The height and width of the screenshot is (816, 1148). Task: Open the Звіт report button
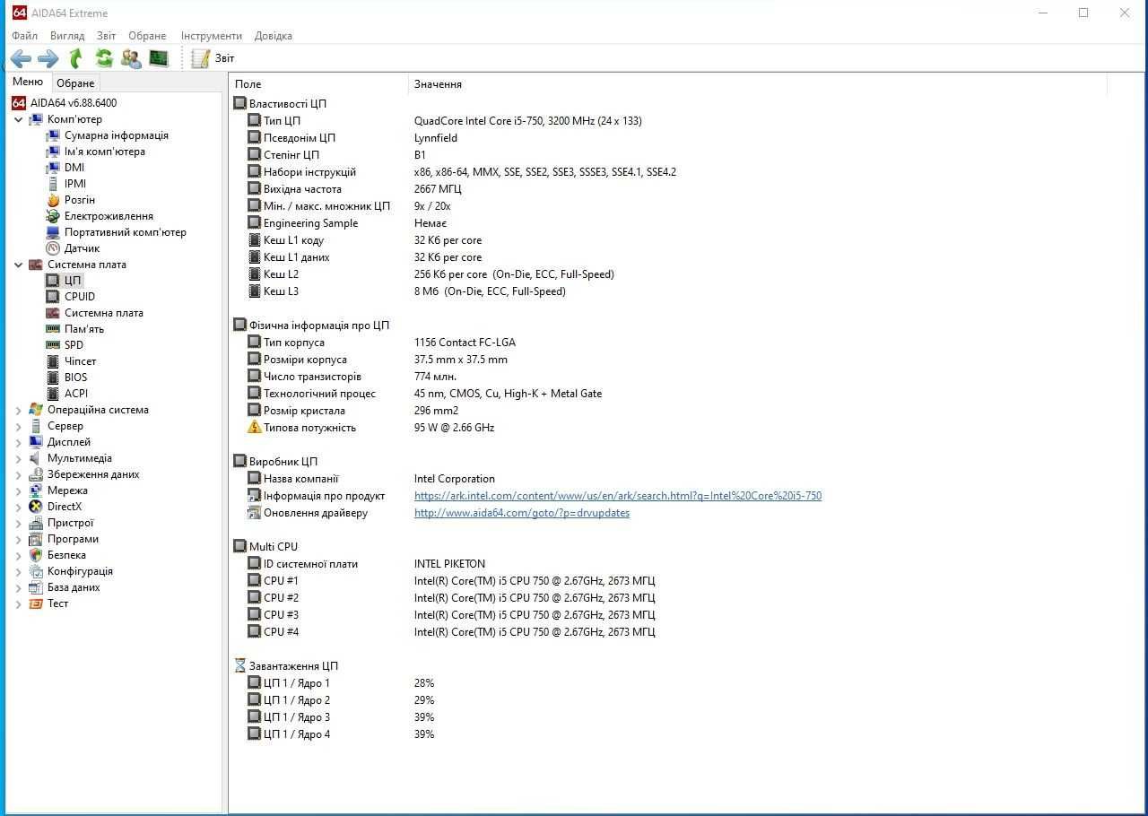click(x=213, y=59)
